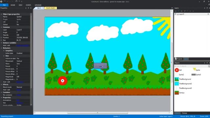Collapse the Container section

click(x=1, y=92)
